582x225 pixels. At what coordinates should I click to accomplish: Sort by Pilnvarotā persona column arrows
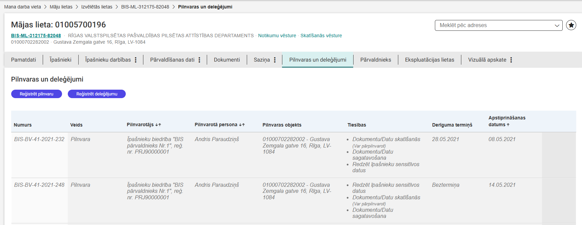[x=242, y=125]
